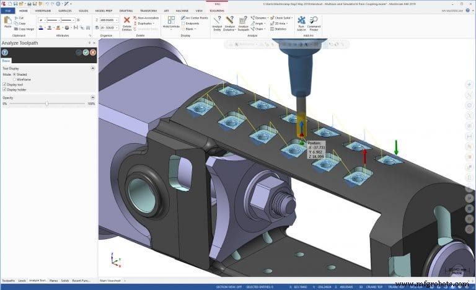Select the Wireframe mode radio button
This screenshot has width=476, height=290.
[14, 79]
